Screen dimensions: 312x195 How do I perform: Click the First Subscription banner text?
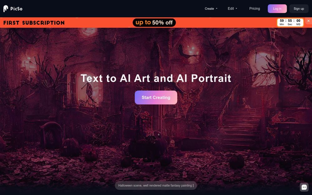pyautogui.click(x=34, y=23)
